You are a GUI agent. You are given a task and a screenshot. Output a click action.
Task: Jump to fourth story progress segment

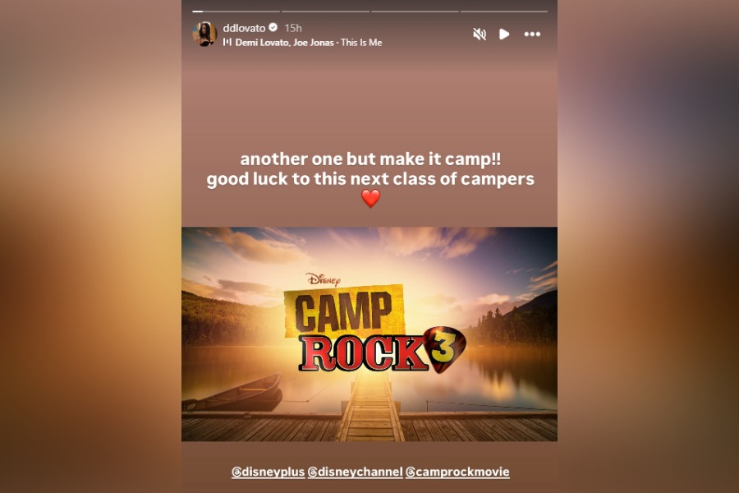coord(504,12)
